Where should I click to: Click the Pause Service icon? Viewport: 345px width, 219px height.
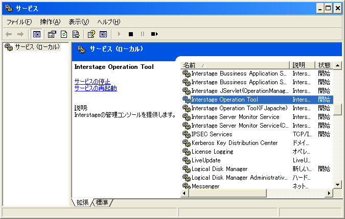(143, 34)
